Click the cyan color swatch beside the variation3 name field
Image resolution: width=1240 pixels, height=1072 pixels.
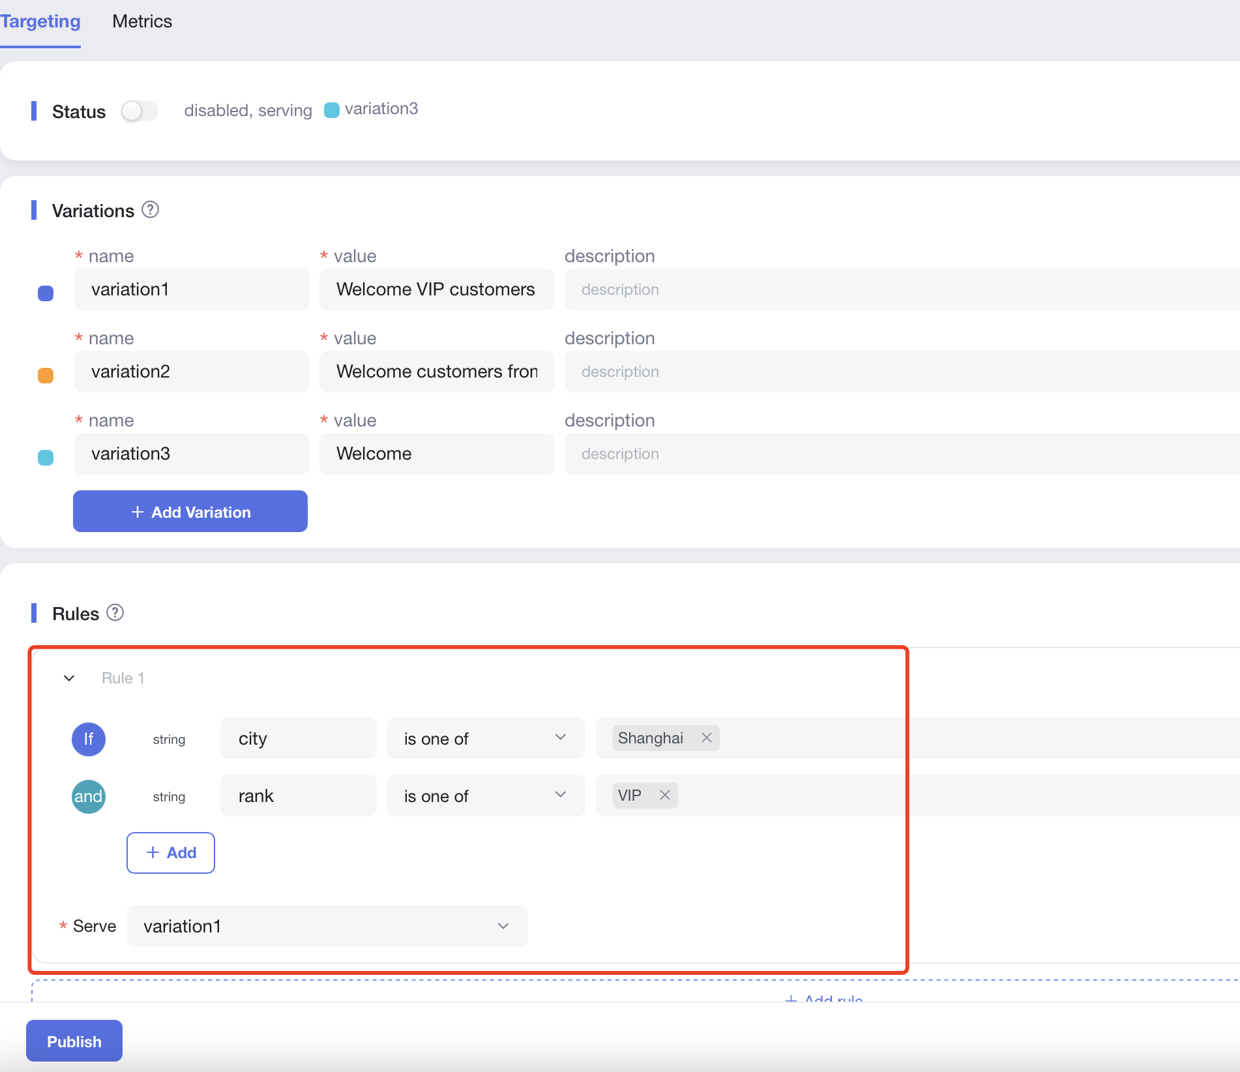pyautogui.click(x=46, y=458)
